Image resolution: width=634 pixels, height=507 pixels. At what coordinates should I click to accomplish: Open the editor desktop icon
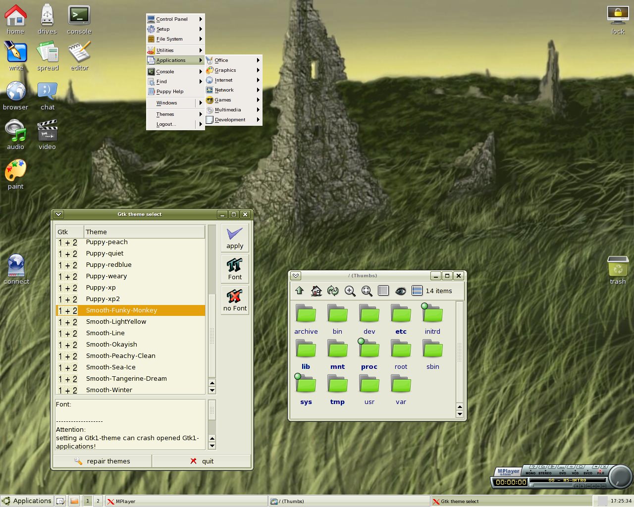tap(79, 55)
